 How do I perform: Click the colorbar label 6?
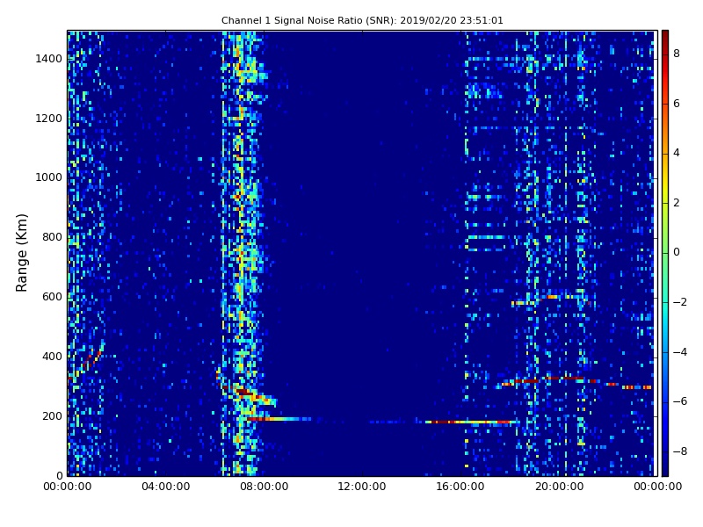coord(677,104)
